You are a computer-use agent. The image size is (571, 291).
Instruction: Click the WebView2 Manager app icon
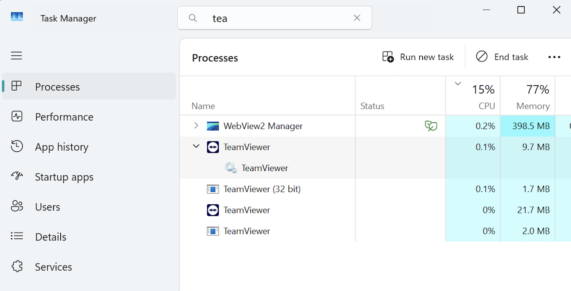point(213,126)
